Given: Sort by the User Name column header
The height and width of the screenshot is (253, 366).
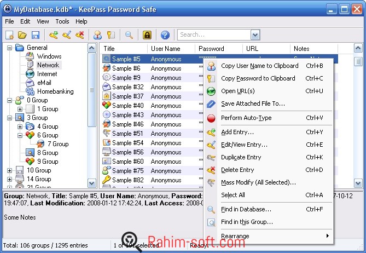Looking at the screenshot, I should 171,49.
